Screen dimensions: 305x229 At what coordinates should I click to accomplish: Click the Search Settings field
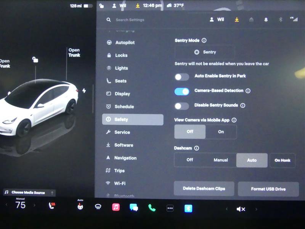pyautogui.click(x=130, y=19)
